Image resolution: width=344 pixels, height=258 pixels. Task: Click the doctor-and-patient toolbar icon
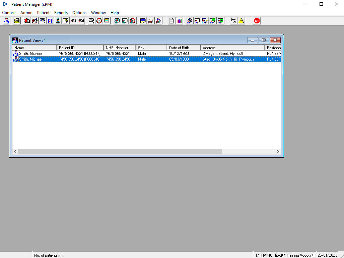click(7, 21)
